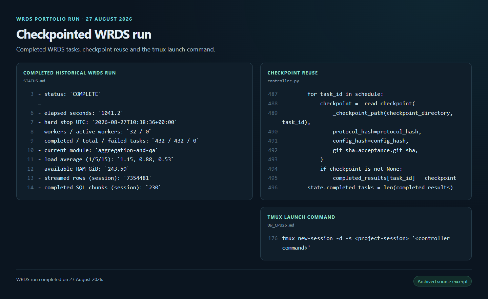Click line number 487 in controller.py
The image size is (488, 299).
[273, 94]
